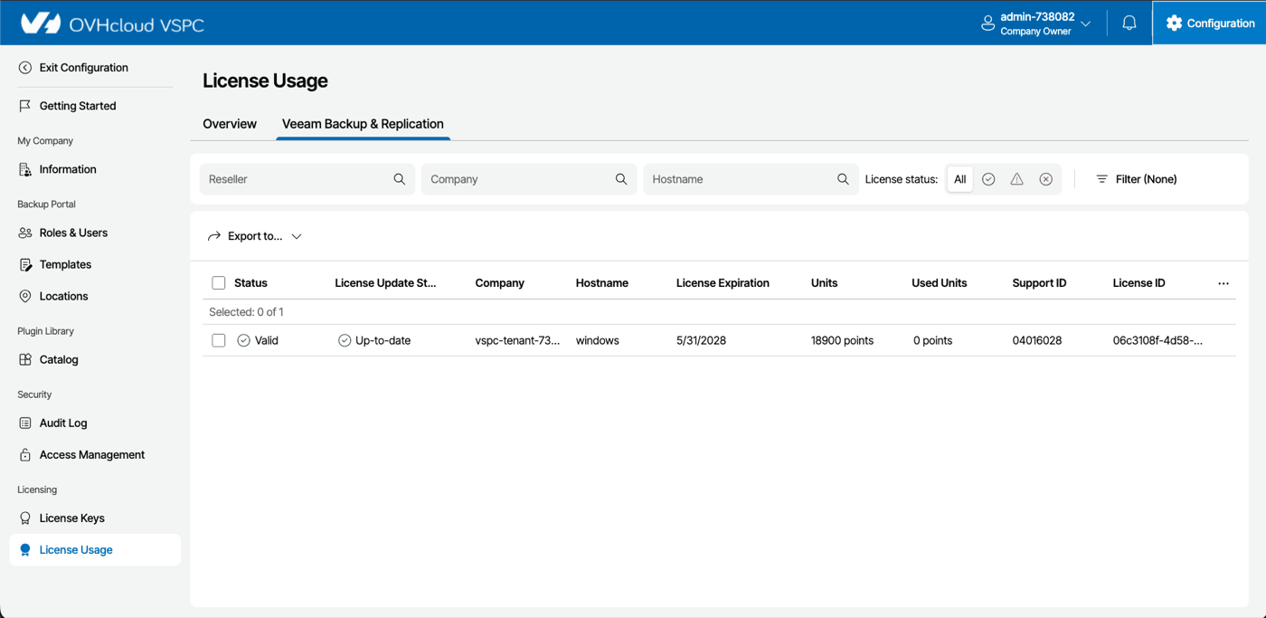The width and height of the screenshot is (1266, 618).
Task: Select Veeam Backup & Replication tab
Action: pos(363,124)
